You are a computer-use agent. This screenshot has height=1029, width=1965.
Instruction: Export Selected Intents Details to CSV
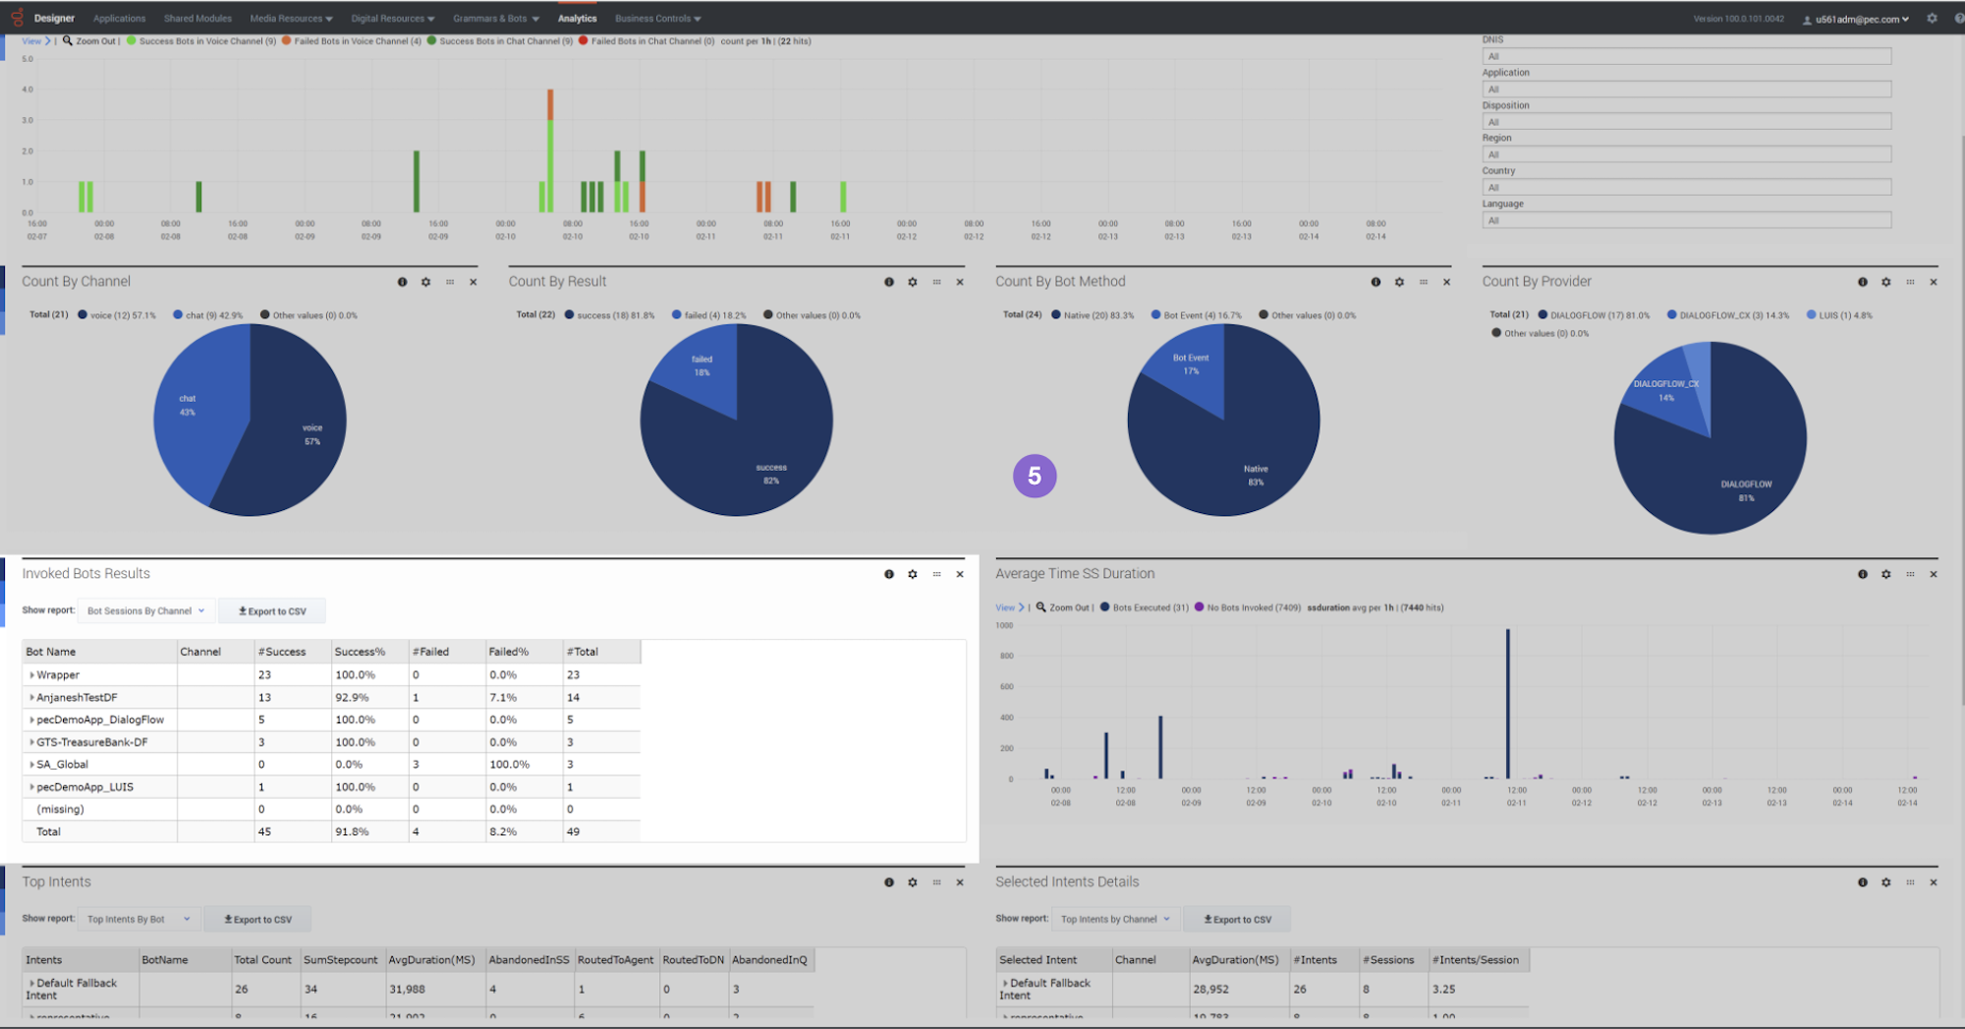coord(1237,920)
